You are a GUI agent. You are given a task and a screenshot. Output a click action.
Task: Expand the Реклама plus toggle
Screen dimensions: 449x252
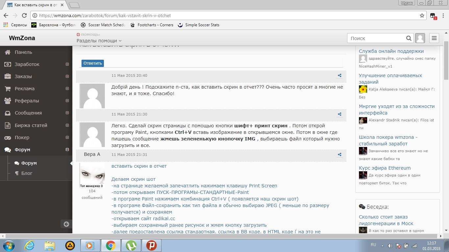coord(67,89)
